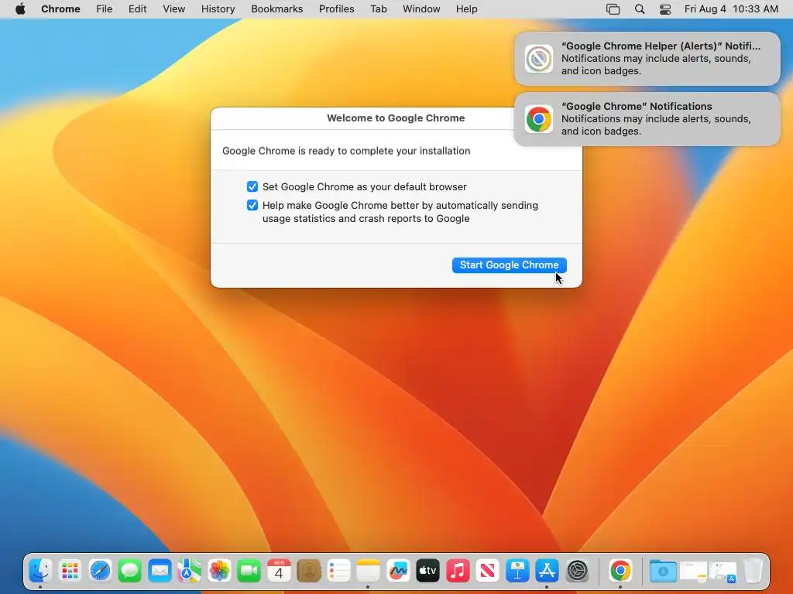This screenshot has height=594, width=793.
Task: Open the Chrome application menu
Action: [60, 9]
